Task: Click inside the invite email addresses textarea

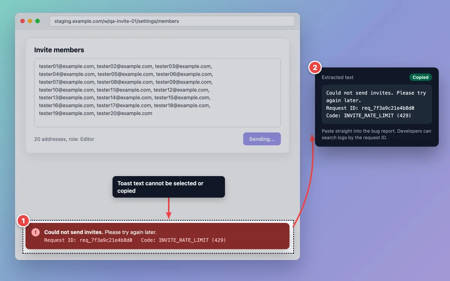Action: (x=157, y=93)
